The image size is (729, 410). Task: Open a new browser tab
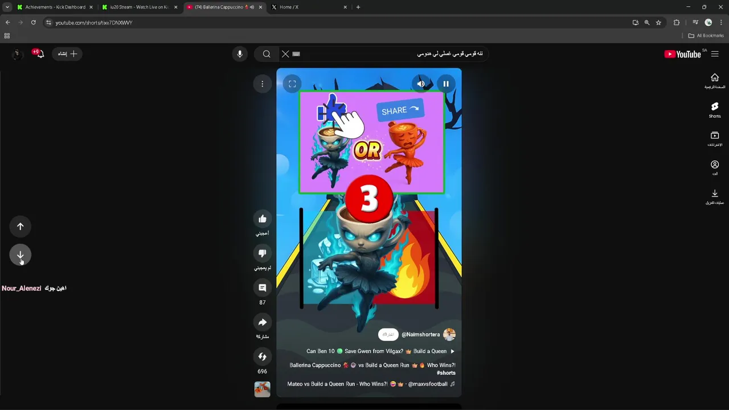pyautogui.click(x=358, y=7)
